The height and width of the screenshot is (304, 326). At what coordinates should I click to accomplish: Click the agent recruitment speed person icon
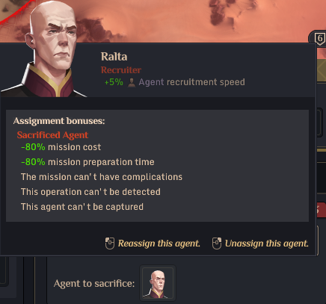coord(132,82)
